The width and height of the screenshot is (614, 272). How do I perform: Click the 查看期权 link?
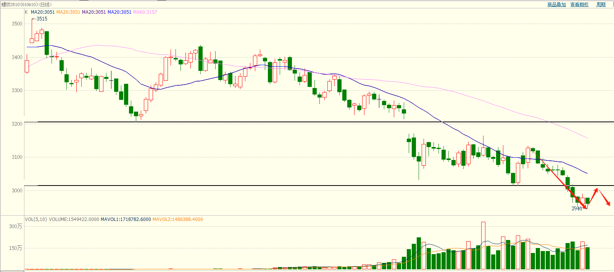pyautogui.click(x=579, y=5)
